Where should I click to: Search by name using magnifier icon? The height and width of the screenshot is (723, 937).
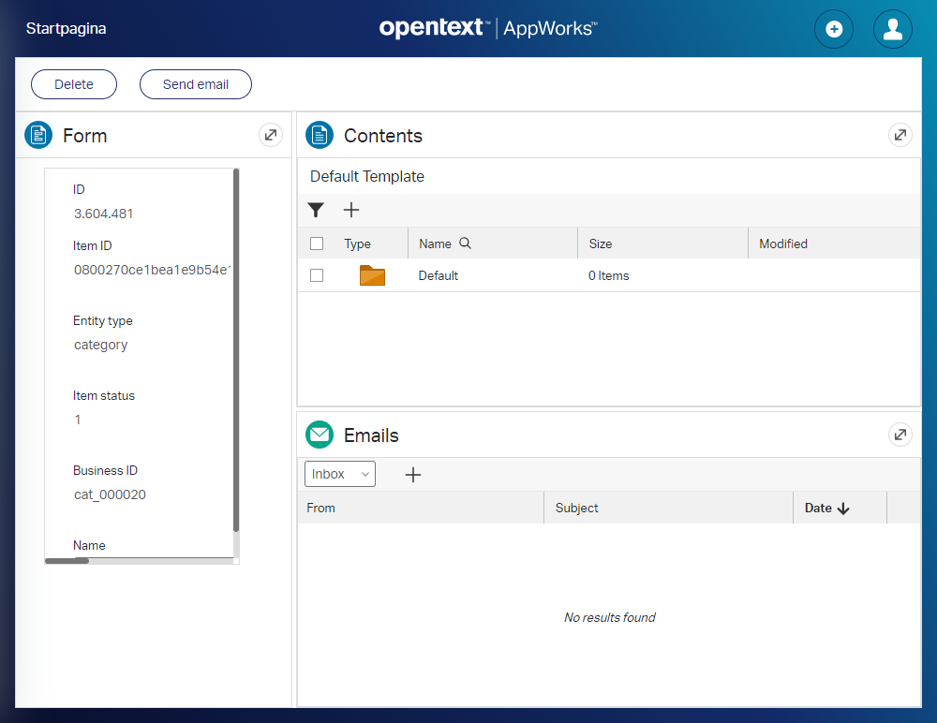coord(465,243)
